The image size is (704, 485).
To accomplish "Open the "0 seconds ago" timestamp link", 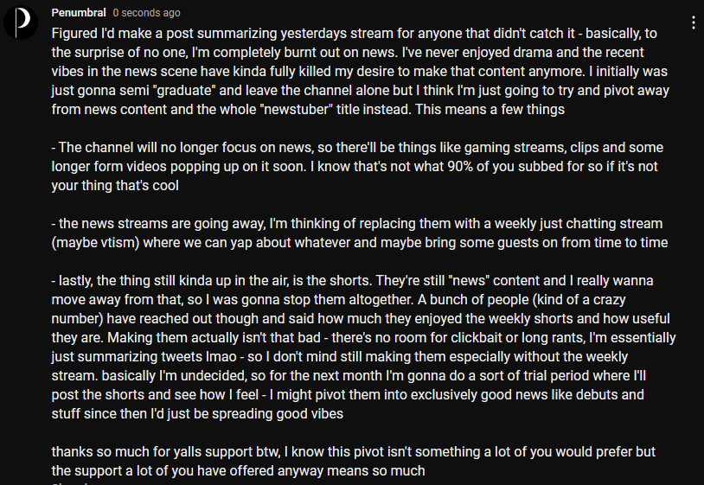I will [146, 13].
